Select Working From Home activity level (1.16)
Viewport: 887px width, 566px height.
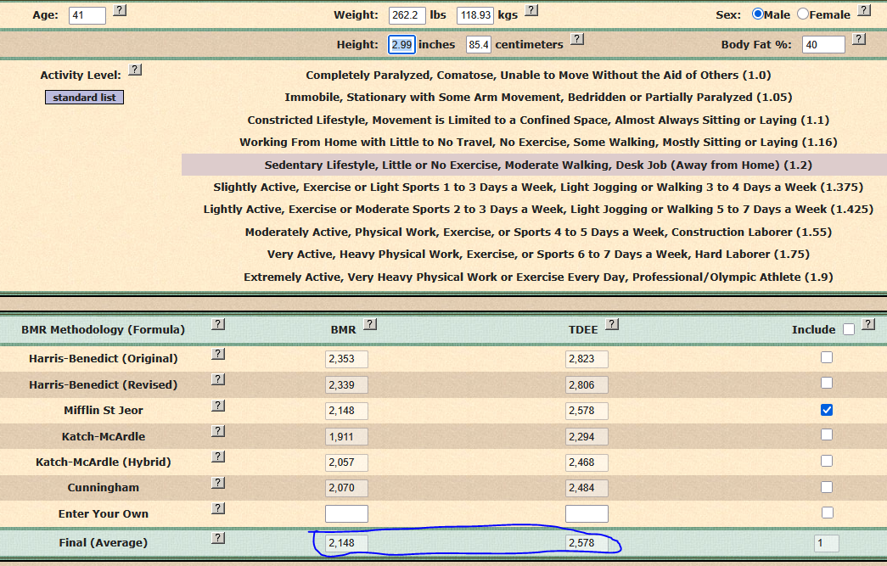coord(538,142)
